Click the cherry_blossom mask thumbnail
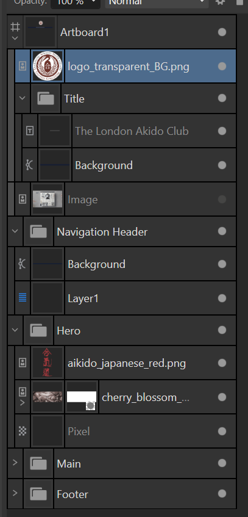 (82, 397)
